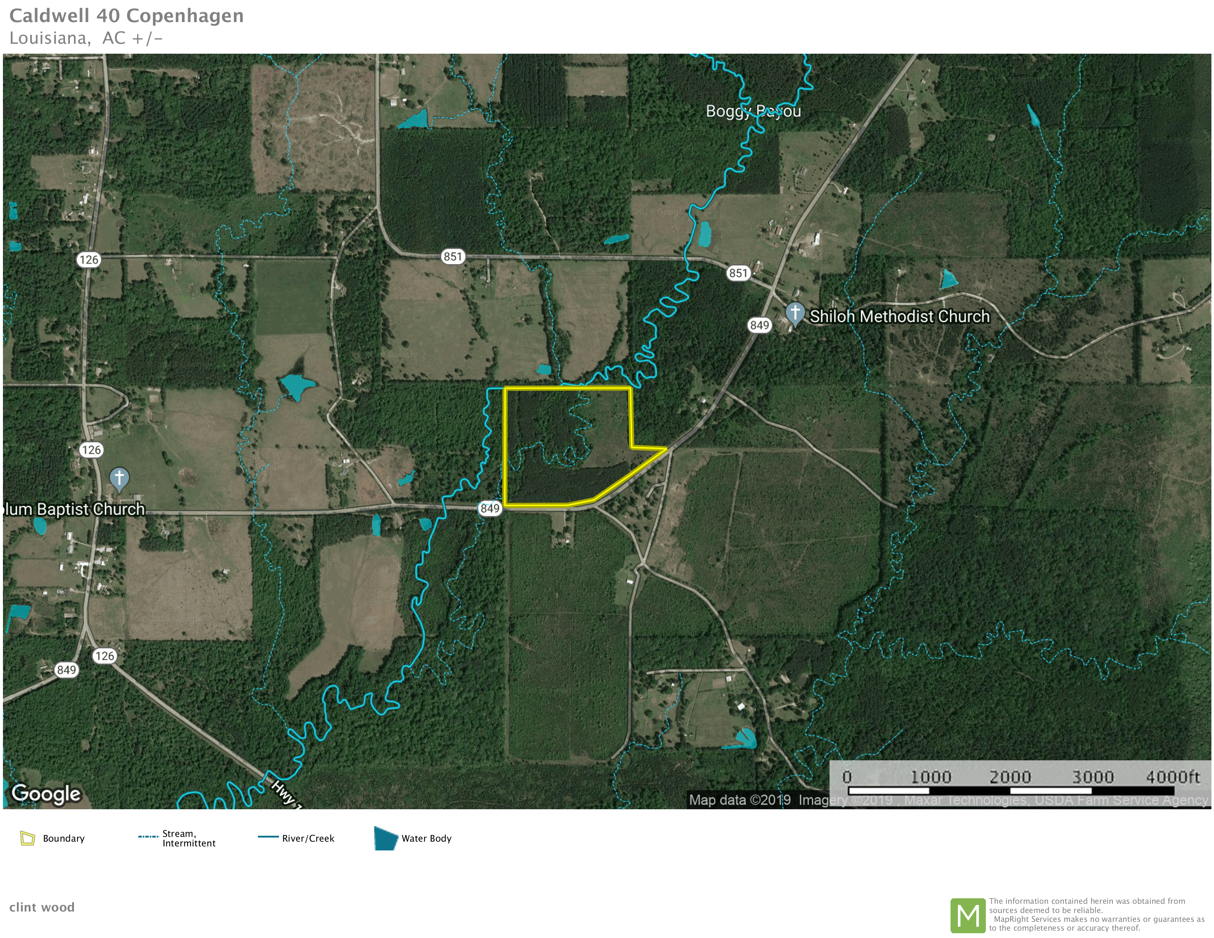Click the Google logo on the map
The width and height of the screenshot is (1214, 938).
click(46, 793)
